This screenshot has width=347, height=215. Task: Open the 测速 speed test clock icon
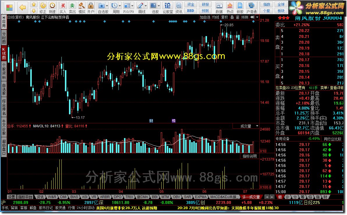coord(52,8)
